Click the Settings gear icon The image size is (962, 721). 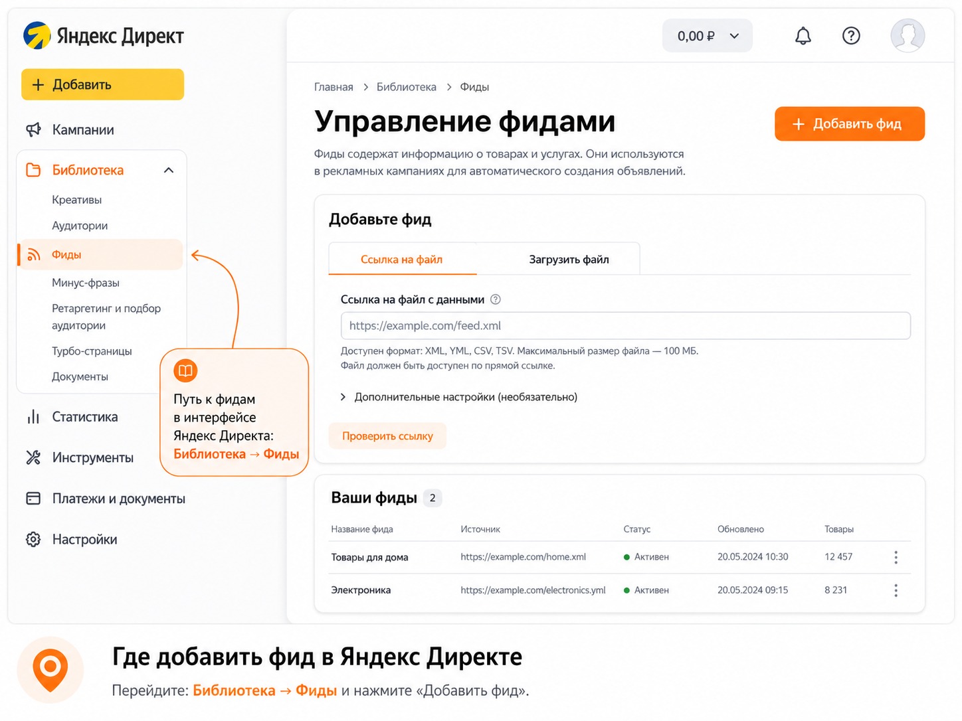click(x=33, y=539)
